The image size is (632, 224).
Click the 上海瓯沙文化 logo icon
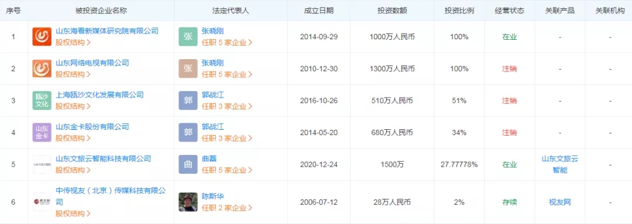tap(42, 101)
